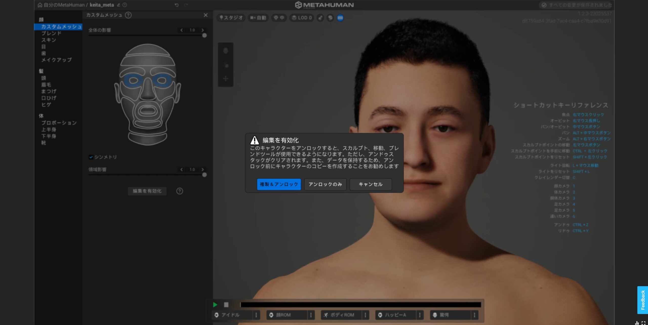The width and height of the screenshot is (648, 325).
Task: Open 自分のMetaHuman breadcrumb link
Action: coord(64,5)
